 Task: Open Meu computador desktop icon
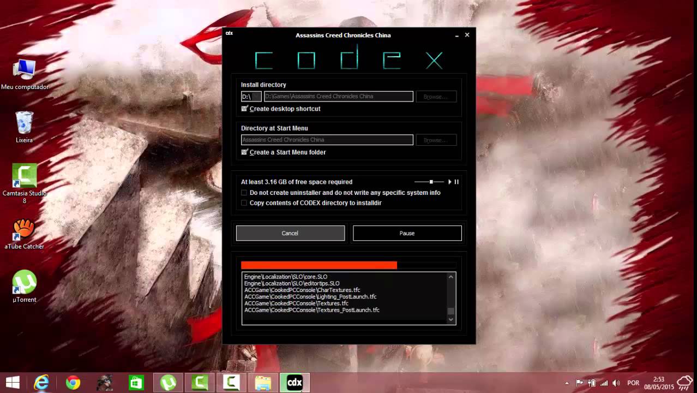tap(25, 75)
